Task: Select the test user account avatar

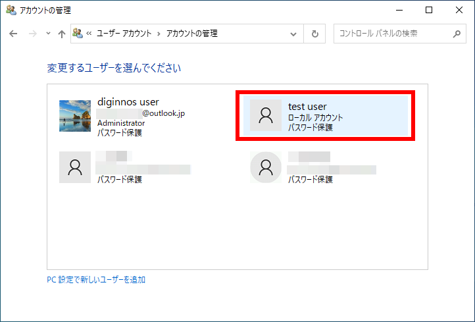Action: [266, 115]
